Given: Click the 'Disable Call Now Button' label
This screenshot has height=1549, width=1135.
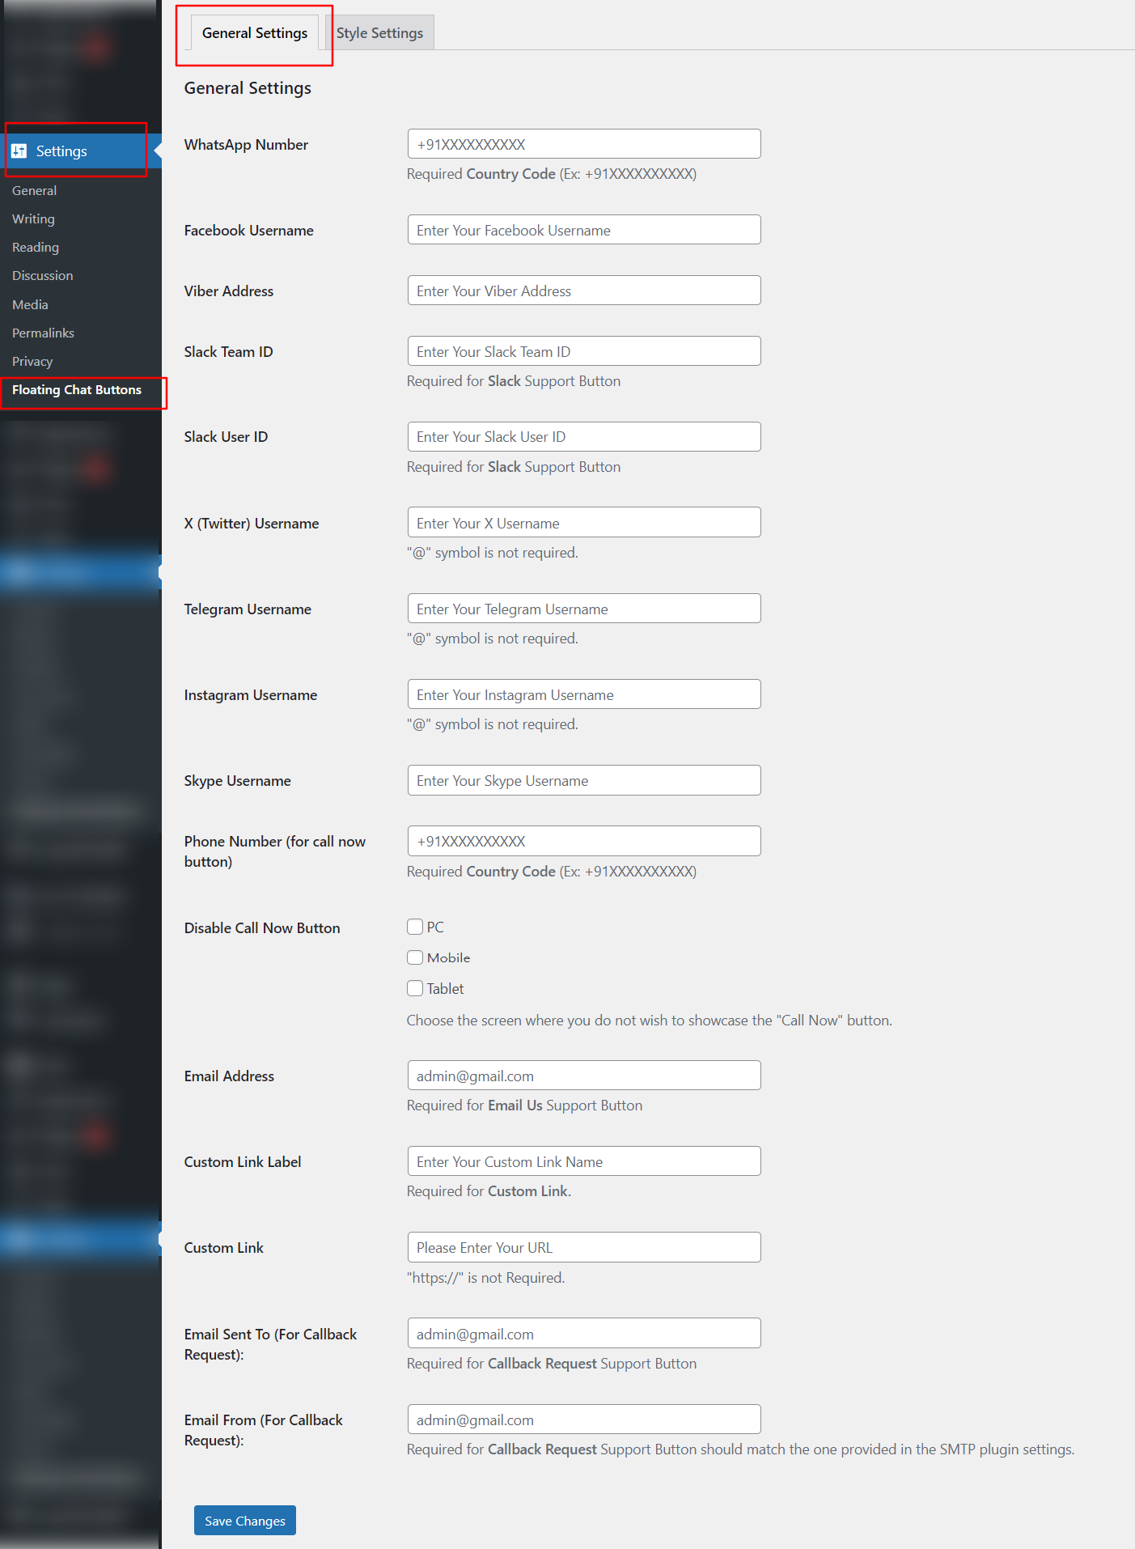Looking at the screenshot, I should pyautogui.click(x=262, y=928).
